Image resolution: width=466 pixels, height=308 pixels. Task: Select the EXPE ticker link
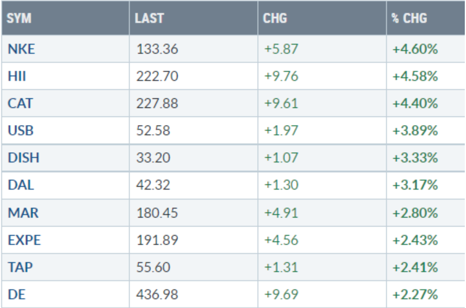(24, 240)
